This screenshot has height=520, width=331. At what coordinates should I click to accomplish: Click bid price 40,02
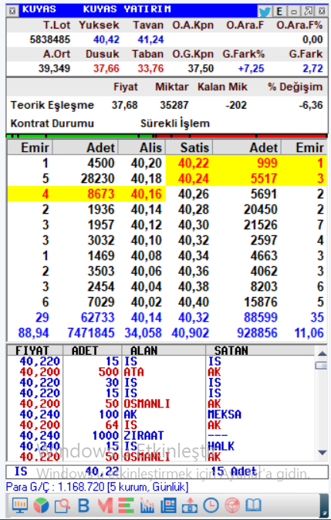[x=147, y=302]
